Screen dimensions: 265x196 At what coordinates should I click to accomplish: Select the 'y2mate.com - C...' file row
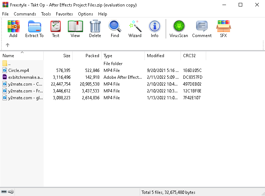tap(103, 84)
